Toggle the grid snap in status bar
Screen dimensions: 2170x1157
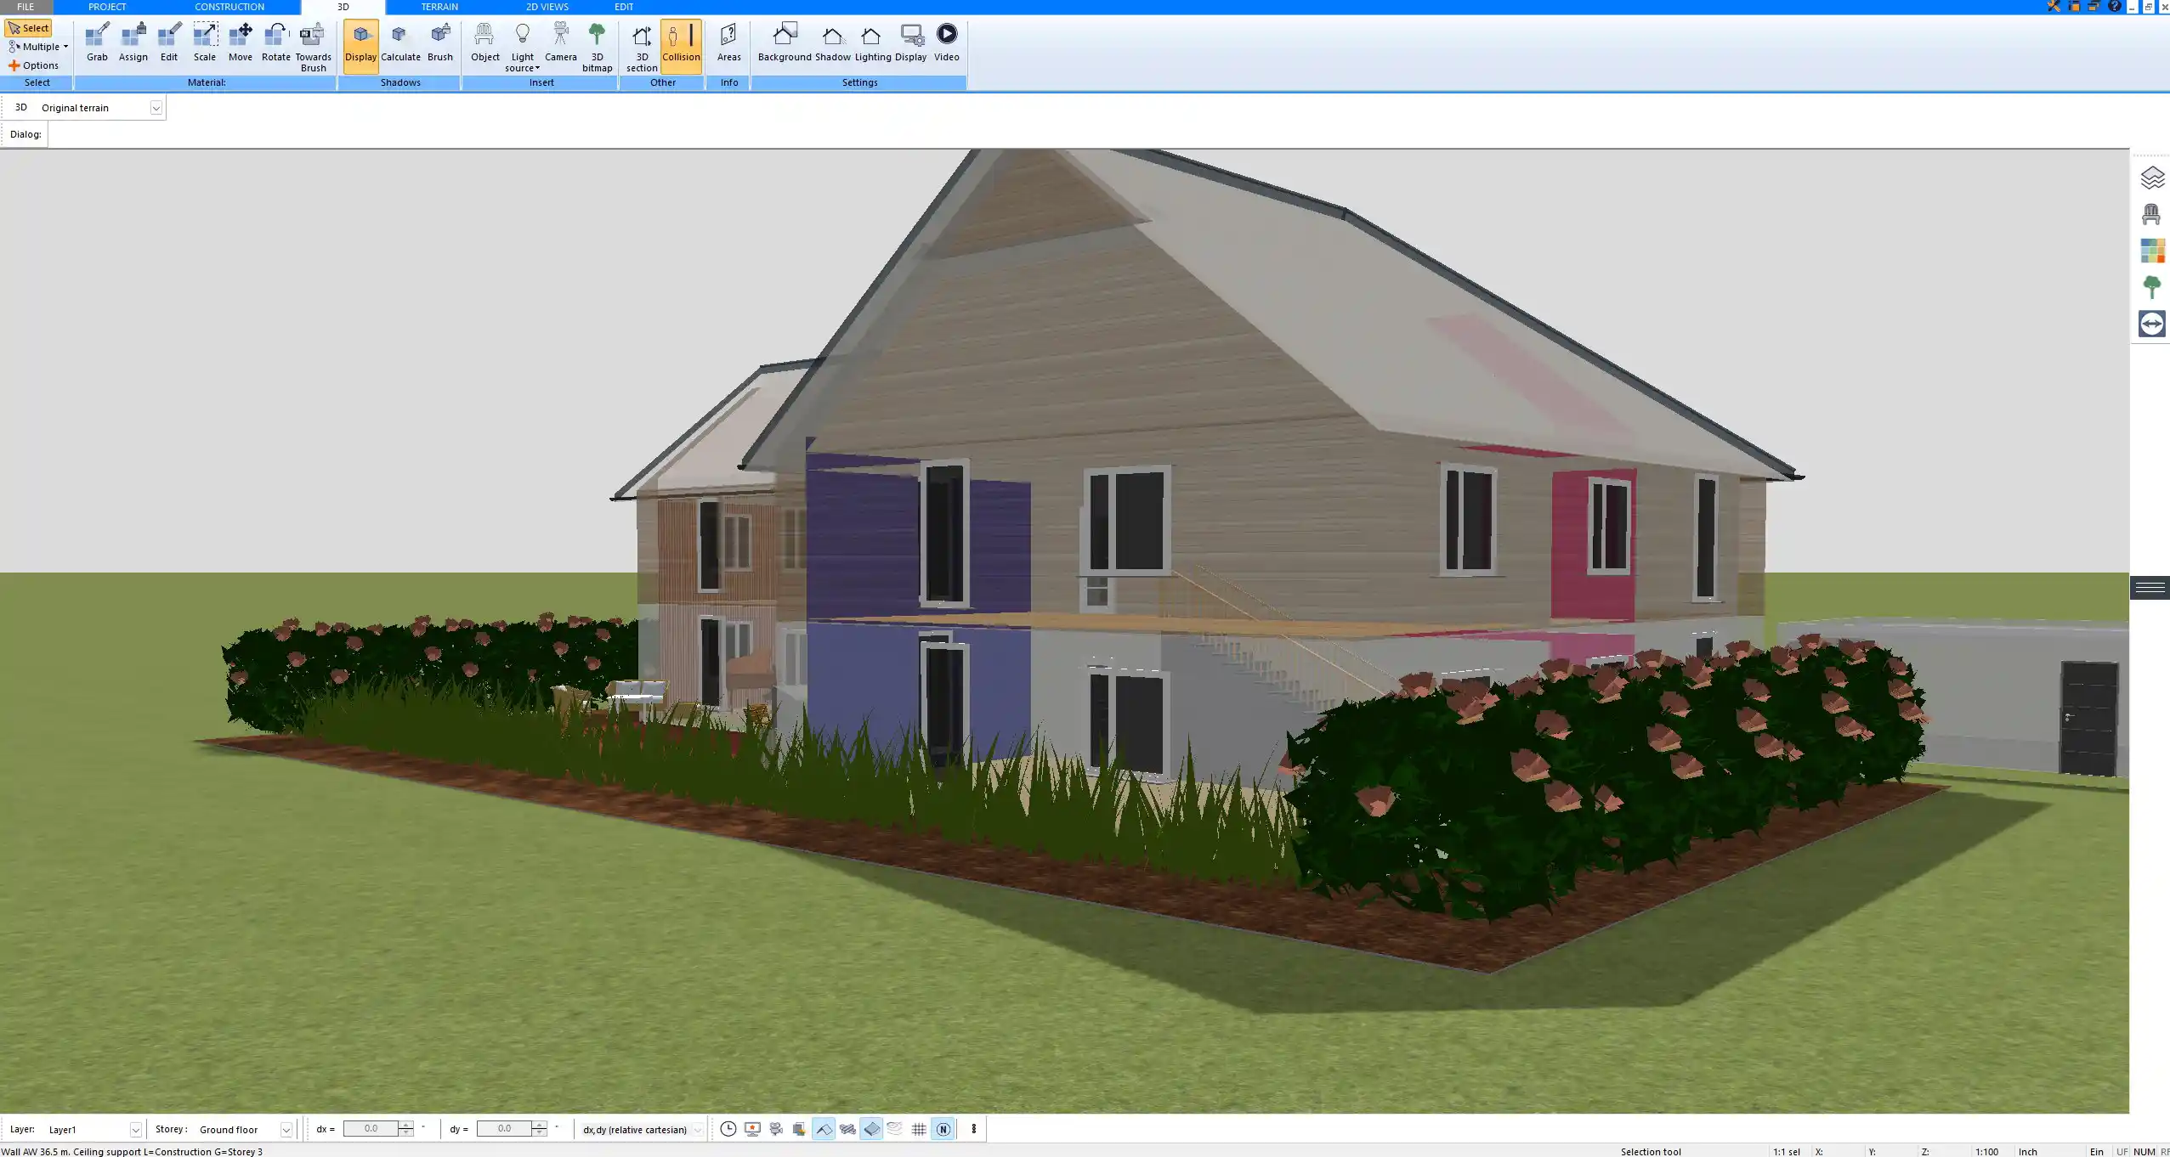tap(917, 1128)
